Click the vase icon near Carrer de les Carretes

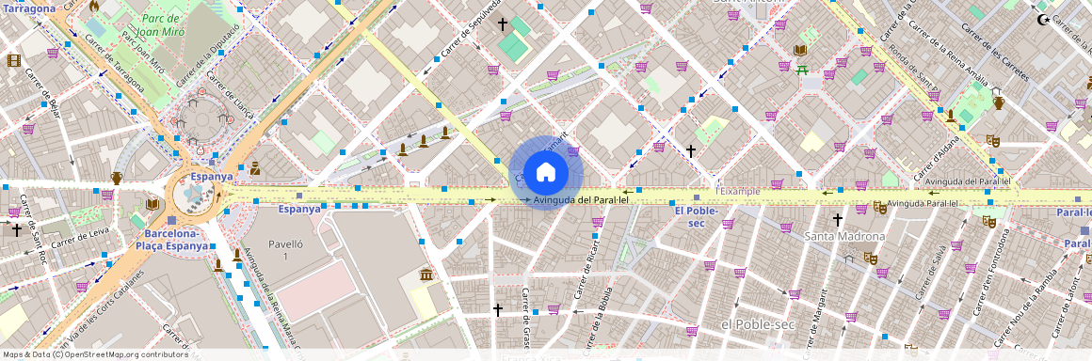coord(999,103)
